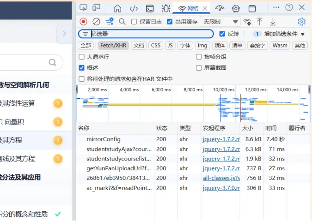
Task: Stop recording network log
Action: tap(83, 21)
